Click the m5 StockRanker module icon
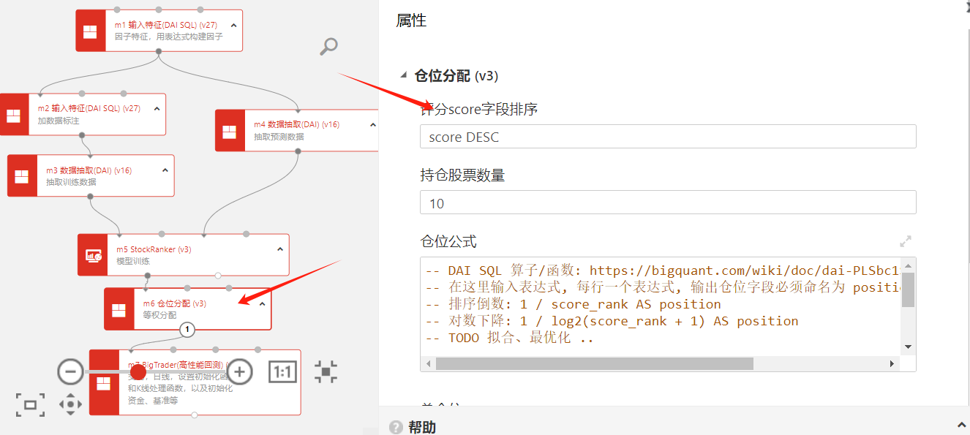Image resolution: width=970 pixels, height=435 pixels. coord(93,255)
